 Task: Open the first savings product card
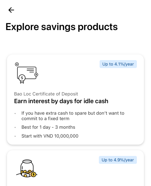[x=75, y=99]
